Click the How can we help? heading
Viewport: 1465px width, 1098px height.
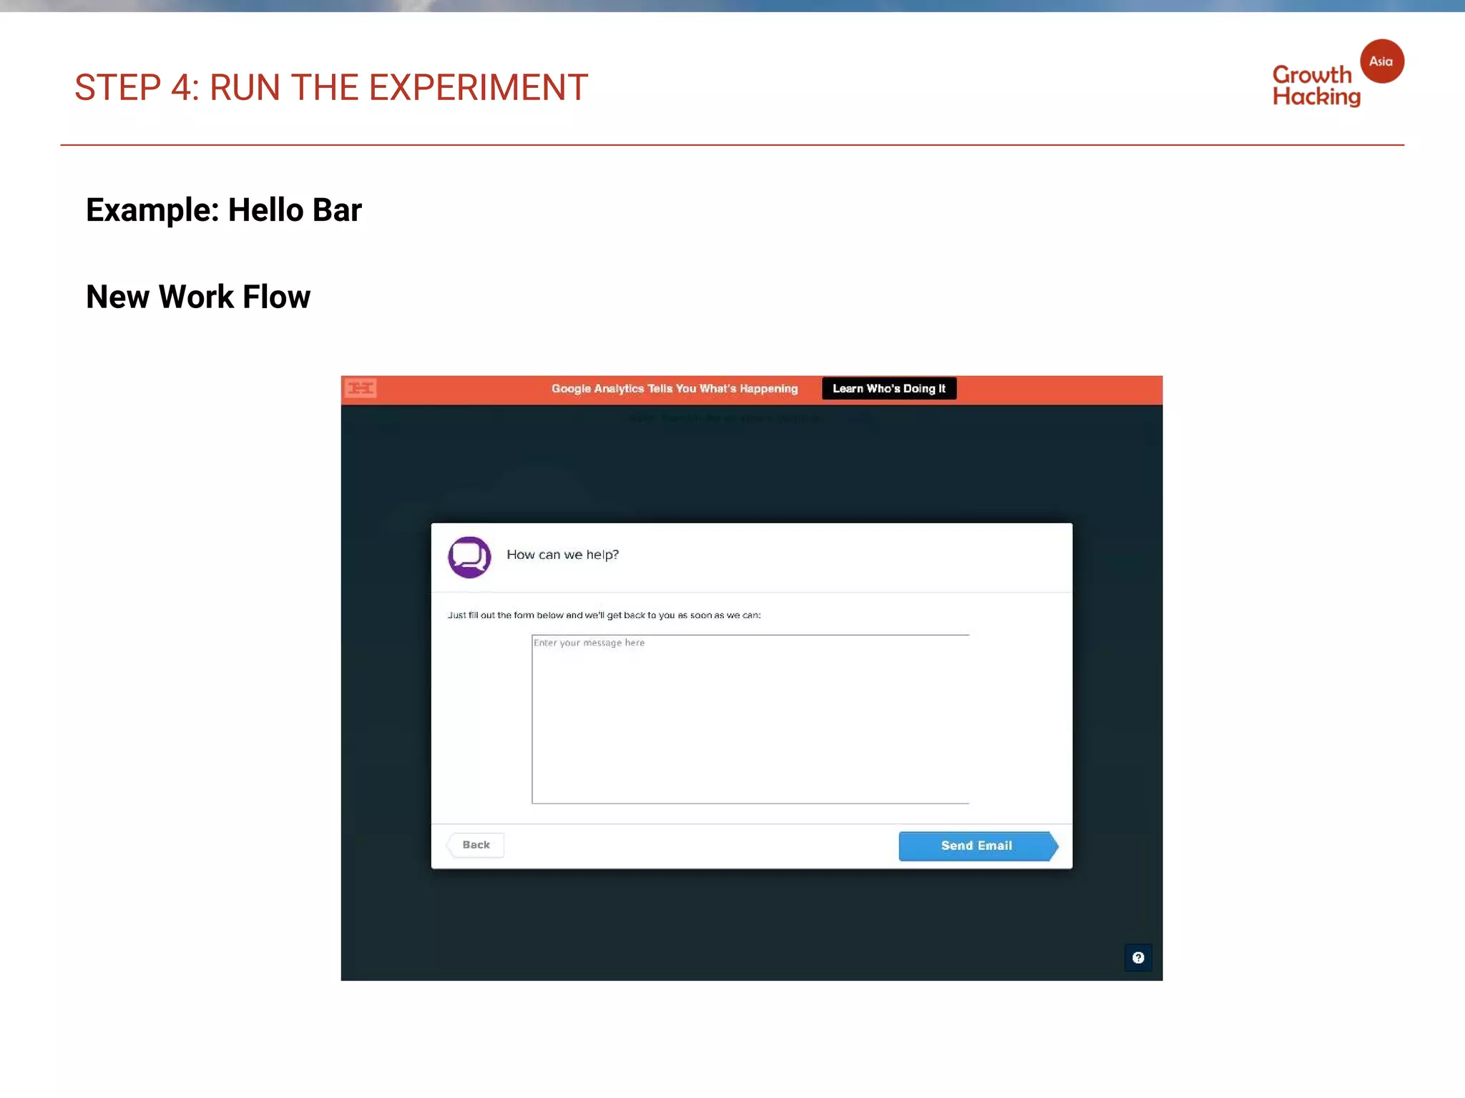(563, 555)
